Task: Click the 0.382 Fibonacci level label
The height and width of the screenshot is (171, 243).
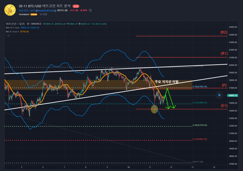Action: [x=200, y=125]
